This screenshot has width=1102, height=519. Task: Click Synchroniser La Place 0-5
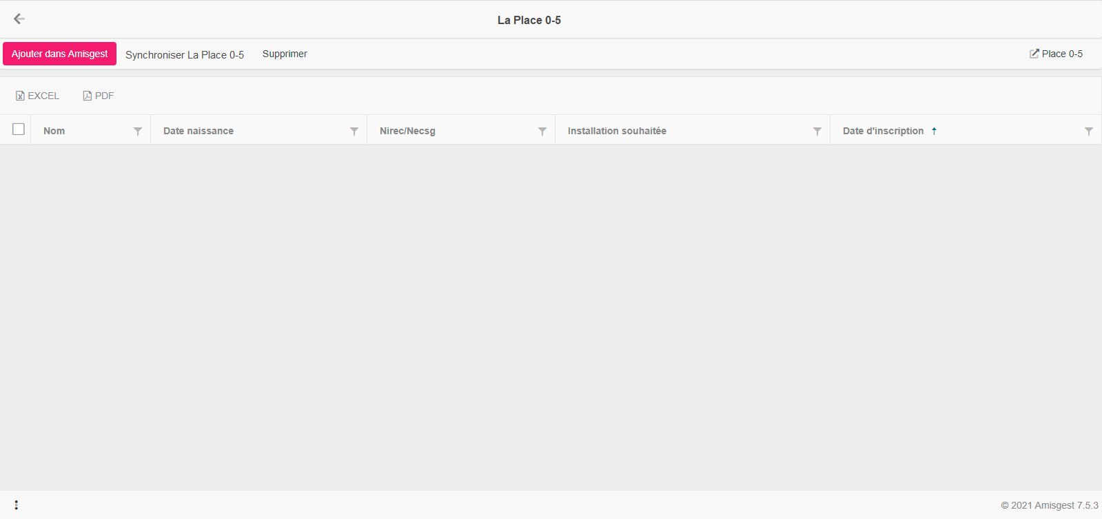185,54
